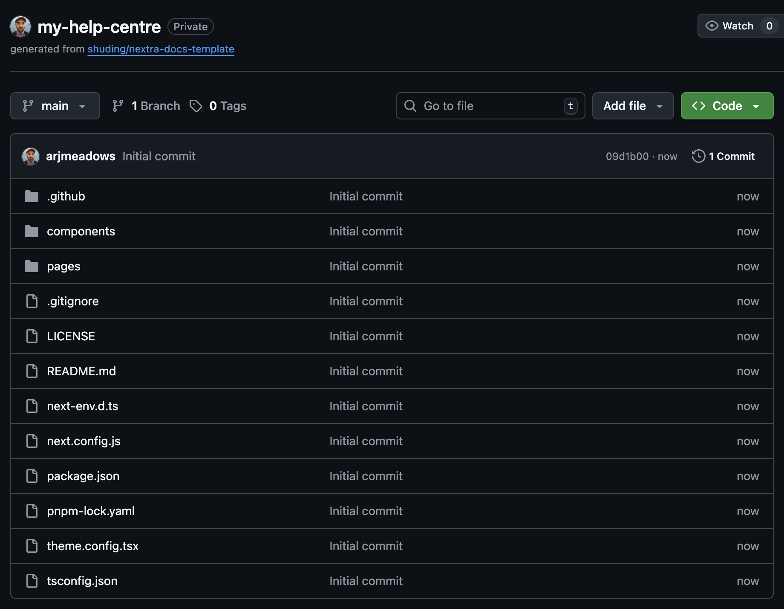Click Initial commit message in the components row
Screen dimensions: 784x609
click(366, 231)
